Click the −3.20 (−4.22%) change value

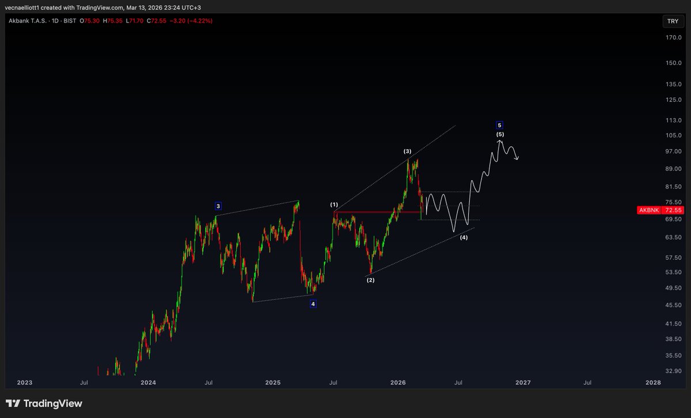click(x=191, y=21)
